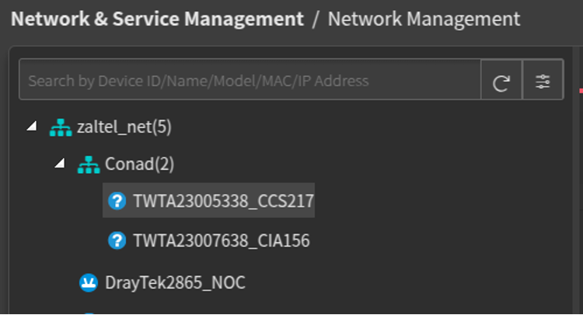
Task: Click the refresh device list icon
Action: [501, 82]
